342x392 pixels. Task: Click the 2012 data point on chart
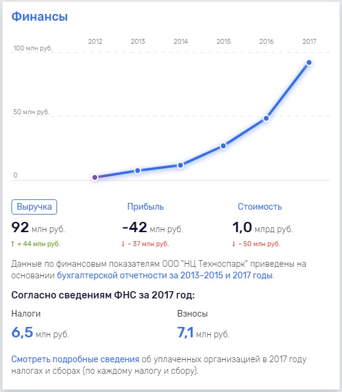[x=95, y=177]
